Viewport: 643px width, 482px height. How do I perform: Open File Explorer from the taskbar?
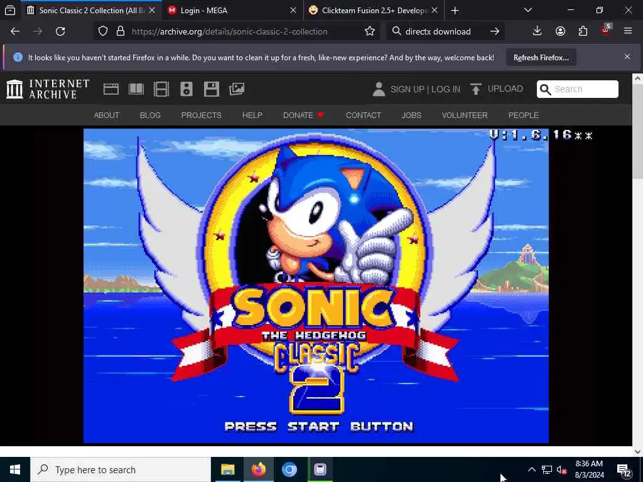pyautogui.click(x=227, y=469)
